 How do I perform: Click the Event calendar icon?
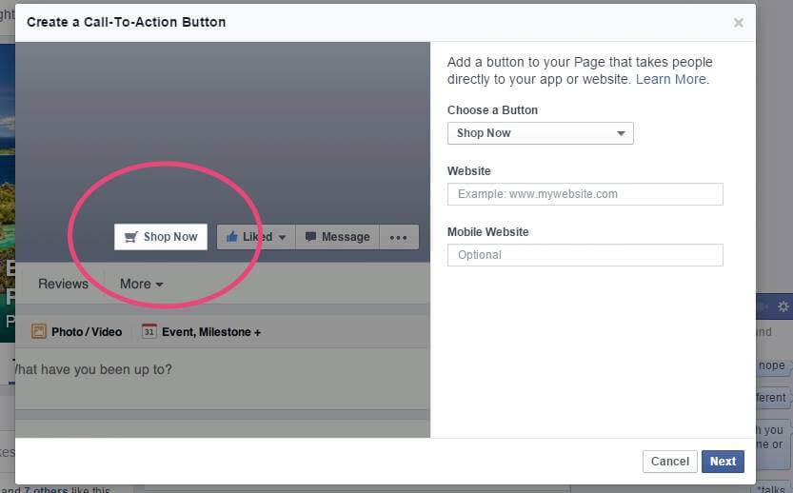click(x=149, y=332)
